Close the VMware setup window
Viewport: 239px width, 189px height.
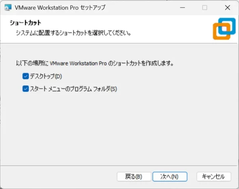[227, 8]
